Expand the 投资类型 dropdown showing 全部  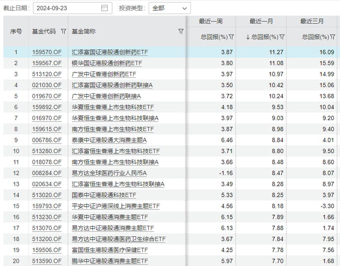point(170,8)
